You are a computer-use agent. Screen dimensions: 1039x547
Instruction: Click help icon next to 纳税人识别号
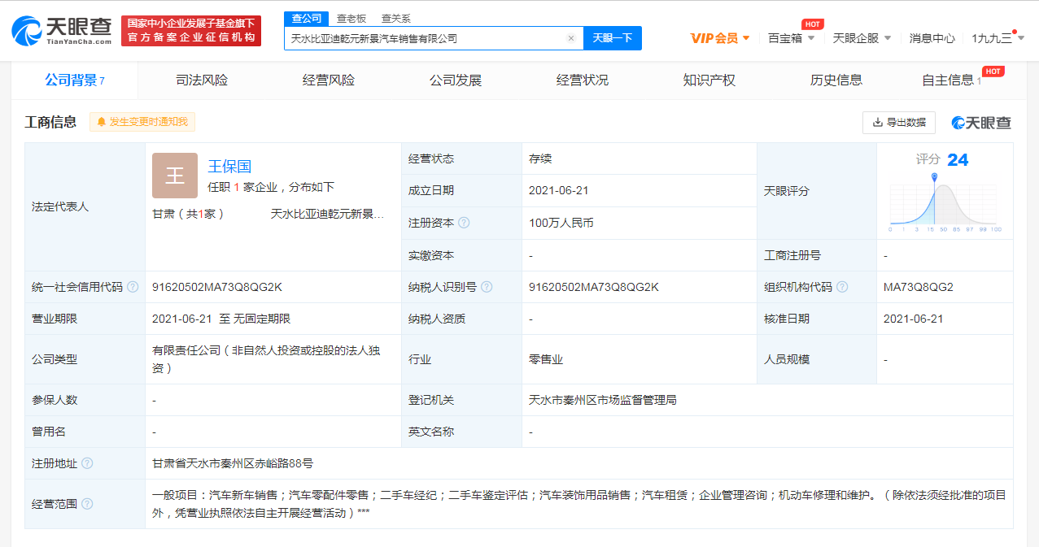487,287
